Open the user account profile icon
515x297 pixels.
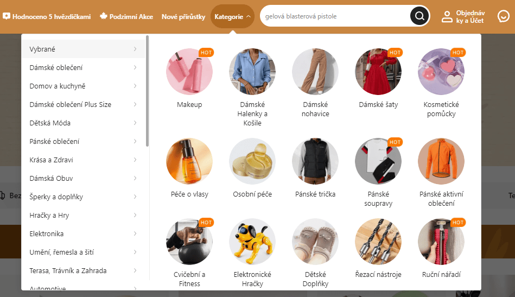pos(447,16)
